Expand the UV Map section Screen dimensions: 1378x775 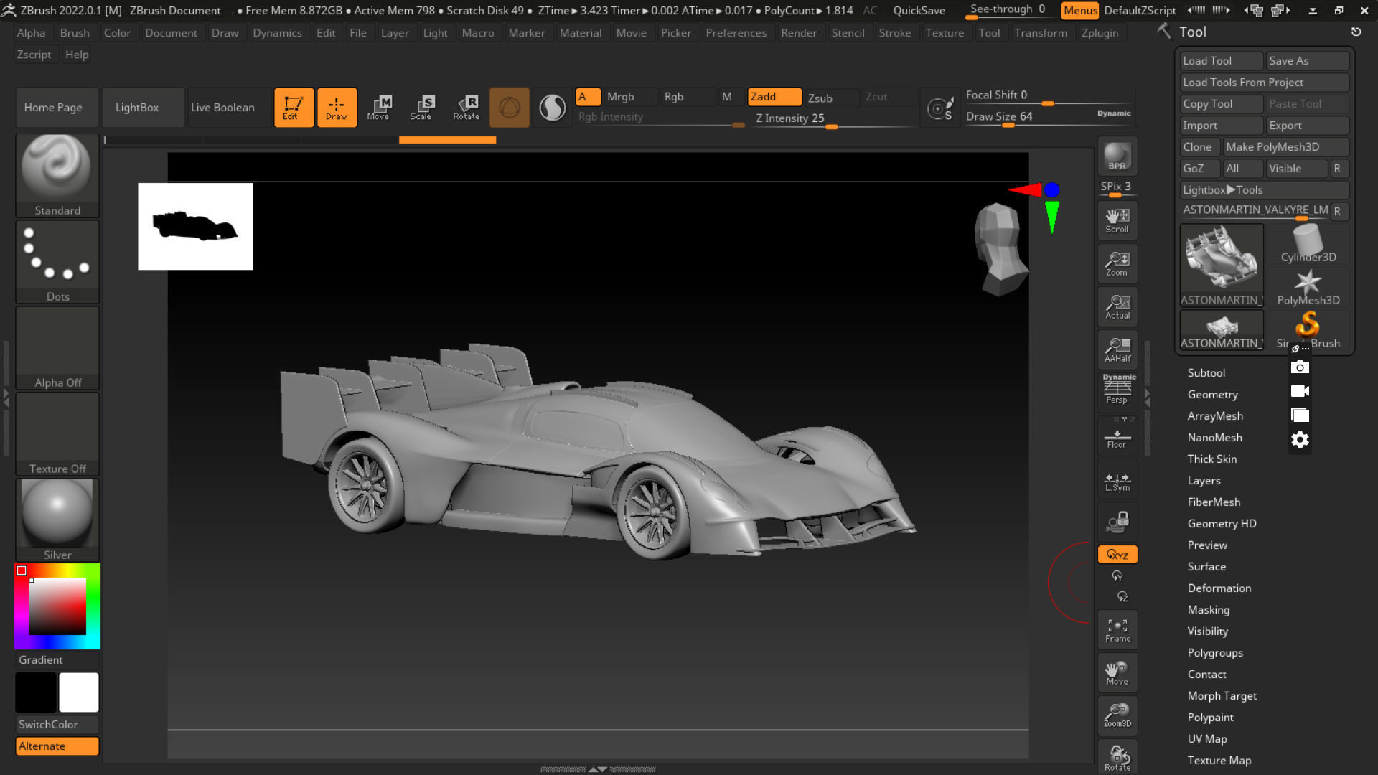(1206, 739)
